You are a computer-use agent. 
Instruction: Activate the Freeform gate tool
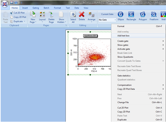click(x=154, y=16)
